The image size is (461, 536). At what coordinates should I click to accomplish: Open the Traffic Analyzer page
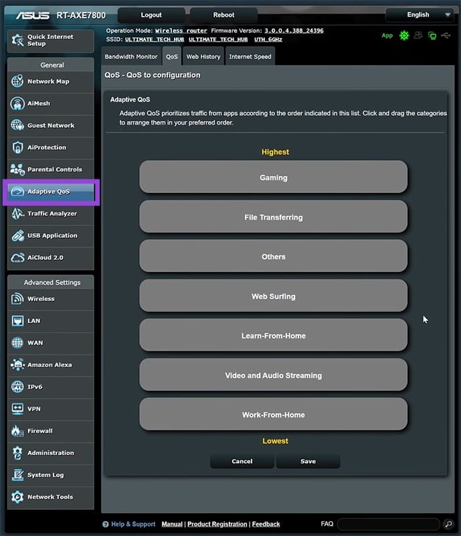[52, 214]
